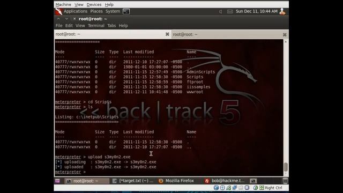Screen dimensions: 343x193
Task: Click the show desktop icon in taskbar
Action: (x=57, y=181)
